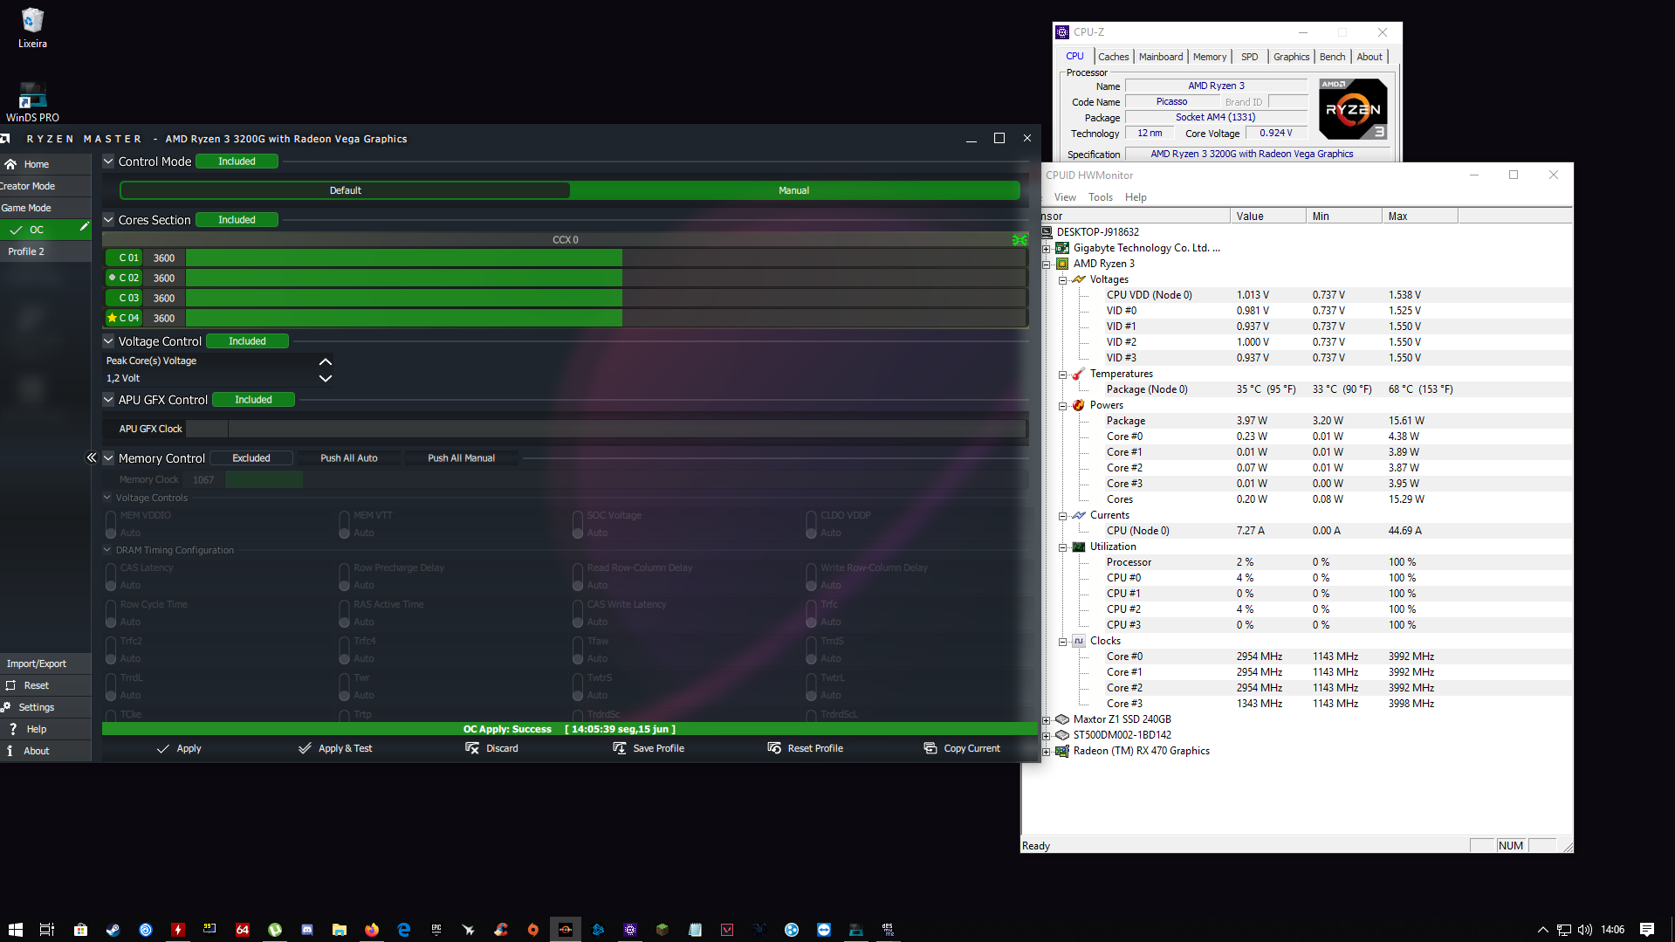
Task: Click the star icon on core C 04
Action: 112,318
